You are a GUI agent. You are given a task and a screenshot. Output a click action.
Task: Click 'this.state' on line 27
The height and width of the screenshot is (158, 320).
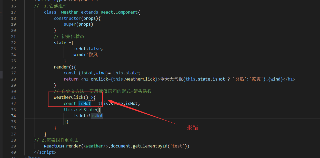coord(125,73)
